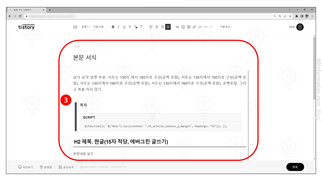Open 글감검색 material search
This screenshot has width=322, height=181.
[x=66, y=167]
